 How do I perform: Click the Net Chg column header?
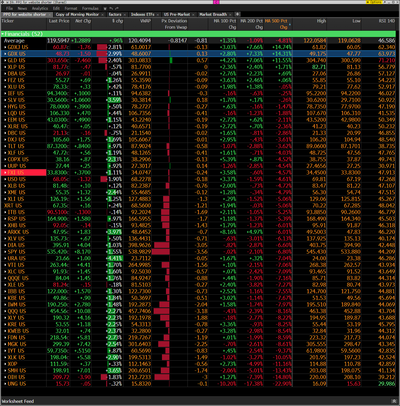tap(81, 24)
